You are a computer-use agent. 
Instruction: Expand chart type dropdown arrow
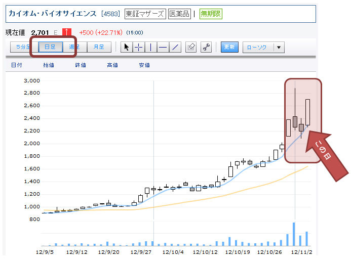coord(279,47)
